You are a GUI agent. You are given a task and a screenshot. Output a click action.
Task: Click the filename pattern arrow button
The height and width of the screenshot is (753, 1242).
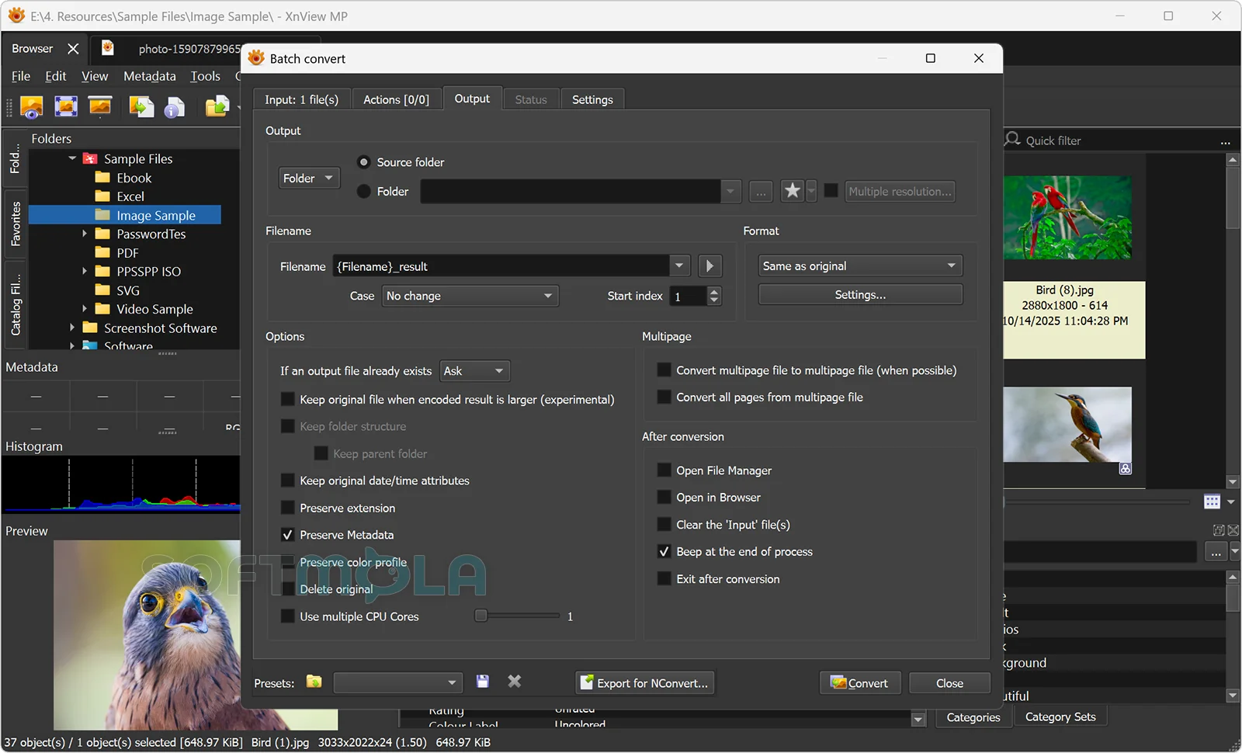coord(709,266)
